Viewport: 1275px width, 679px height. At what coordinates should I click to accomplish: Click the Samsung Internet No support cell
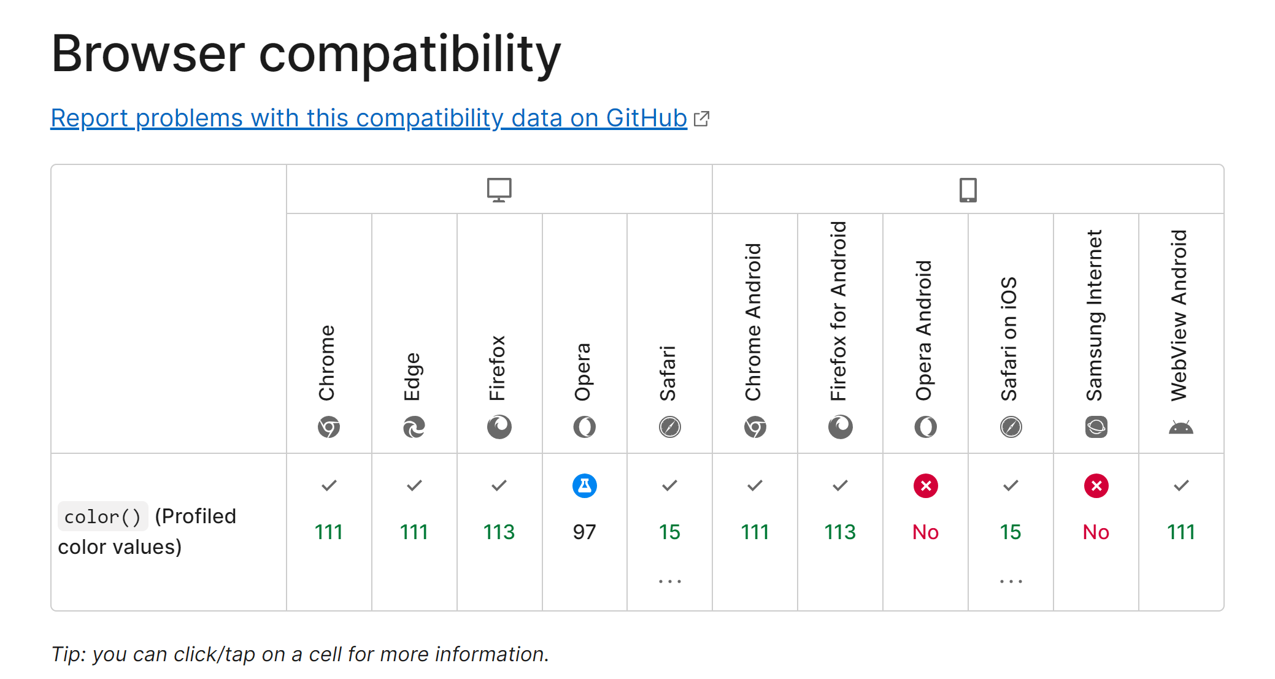(x=1096, y=532)
